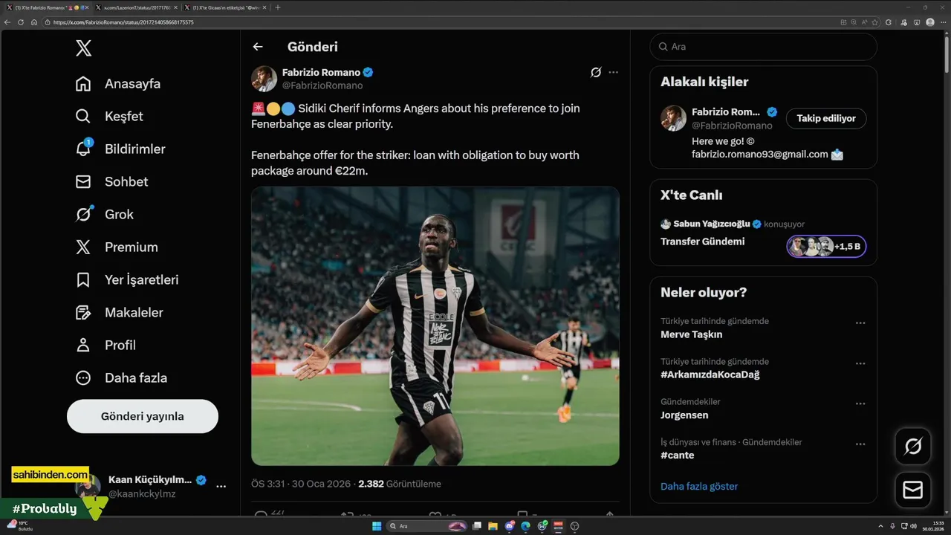The width and height of the screenshot is (951, 535).
Task: Click the browser back button
Action: [x=7, y=22]
